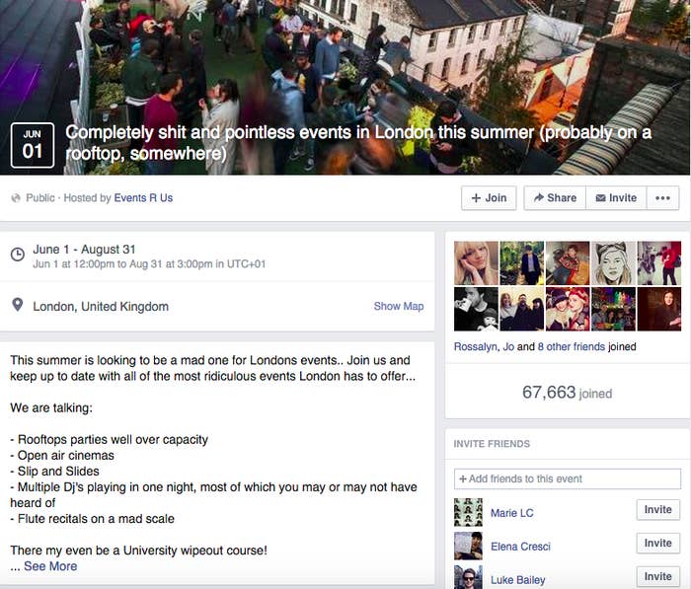The width and height of the screenshot is (691, 589).
Task: Share this event with the Share button
Action: pos(555,198)
